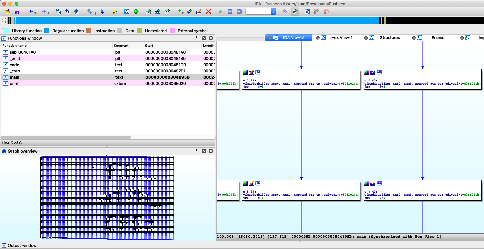Close the Graph overview panel

coord(211,151)
